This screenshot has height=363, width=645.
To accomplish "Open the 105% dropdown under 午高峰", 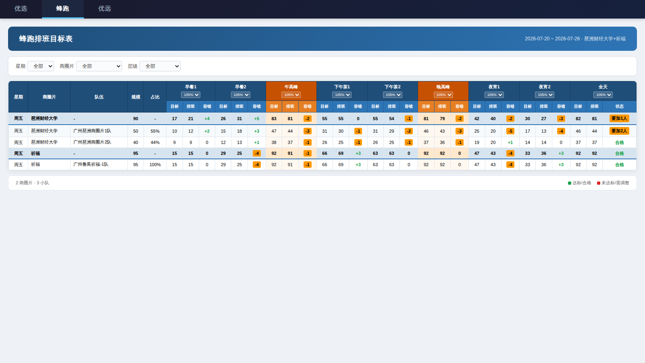I will (291, 95).
